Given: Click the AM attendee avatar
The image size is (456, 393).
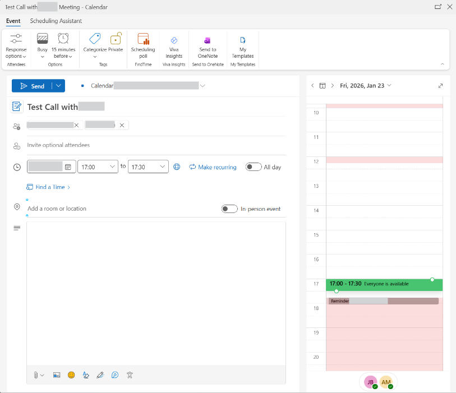Looking at the screenshot, I should [x=386, y=382].
